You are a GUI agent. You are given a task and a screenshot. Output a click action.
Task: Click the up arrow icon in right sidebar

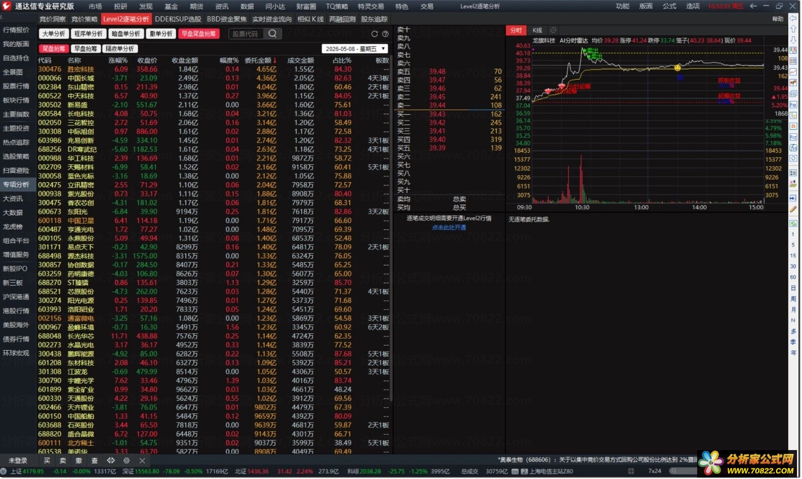click(x=793, y=29)
